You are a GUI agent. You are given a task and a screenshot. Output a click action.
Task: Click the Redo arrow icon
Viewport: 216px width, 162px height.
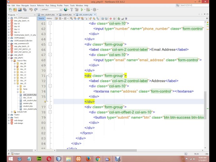(x=36, y=10)
